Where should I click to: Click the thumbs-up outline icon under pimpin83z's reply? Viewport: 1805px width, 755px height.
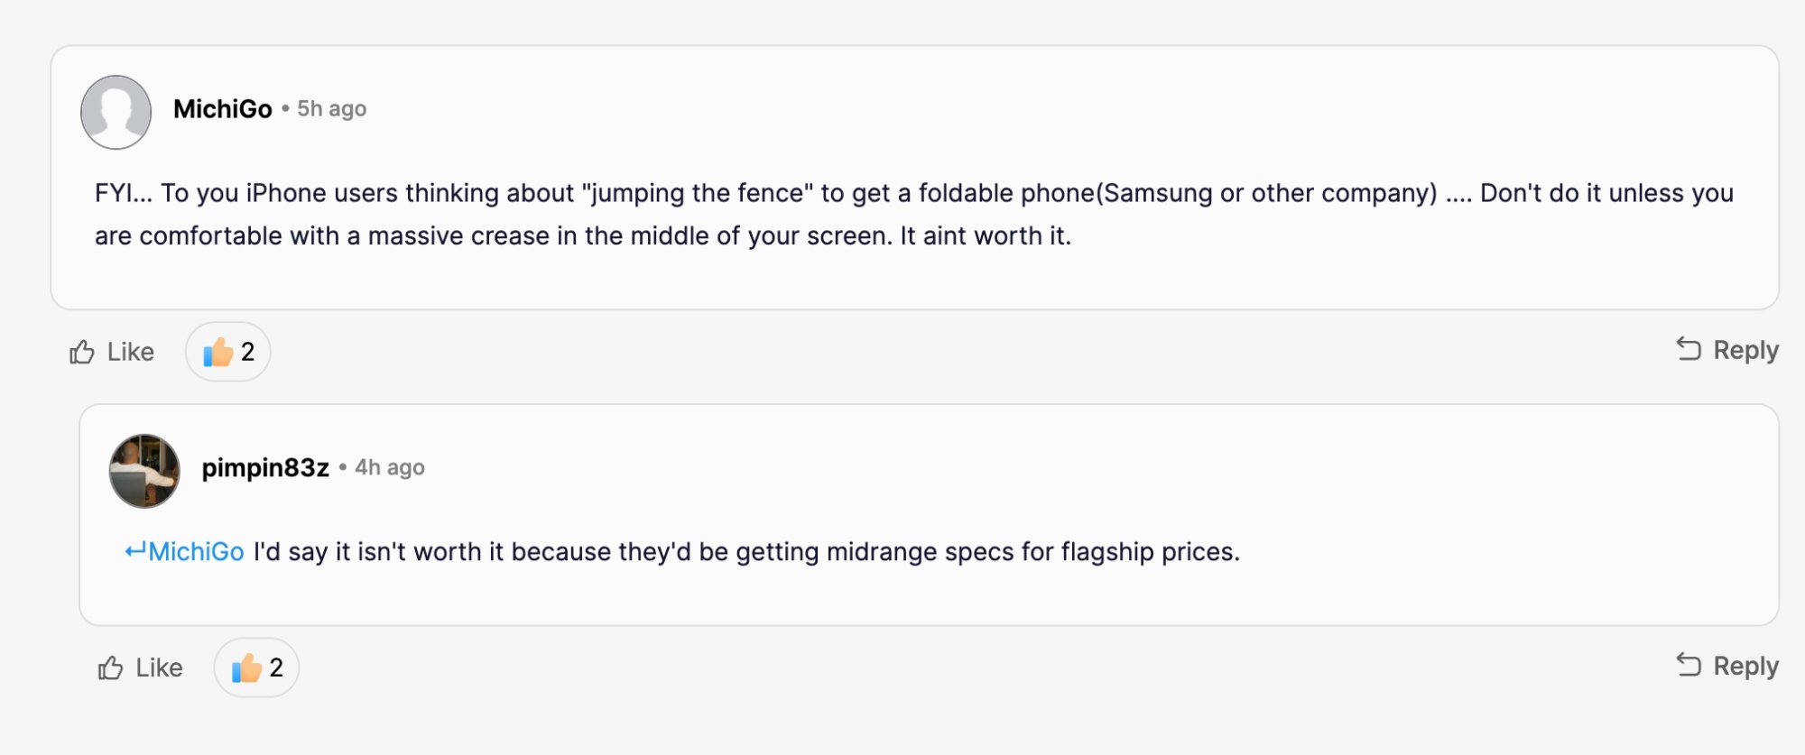coord(110,668)
